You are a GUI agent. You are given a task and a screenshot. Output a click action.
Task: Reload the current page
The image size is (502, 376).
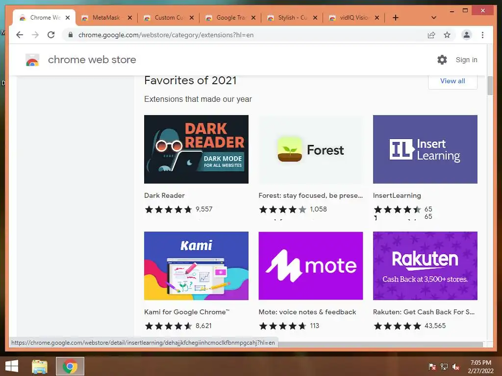[51, 35]
